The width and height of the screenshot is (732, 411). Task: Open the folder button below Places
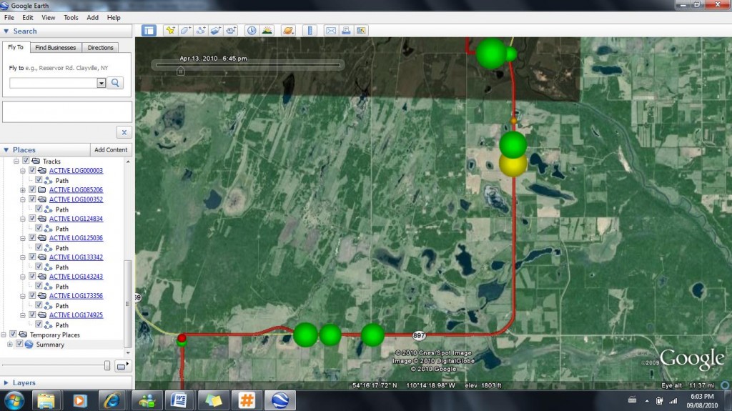click(123, 366)
